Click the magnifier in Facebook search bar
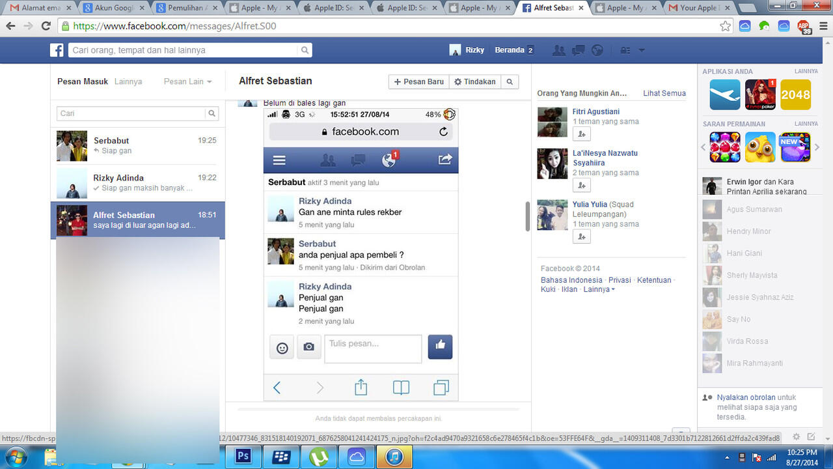 305,50
